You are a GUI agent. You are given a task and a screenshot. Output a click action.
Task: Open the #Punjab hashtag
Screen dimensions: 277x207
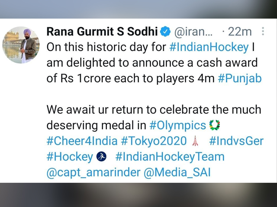(x=240, y=79)
